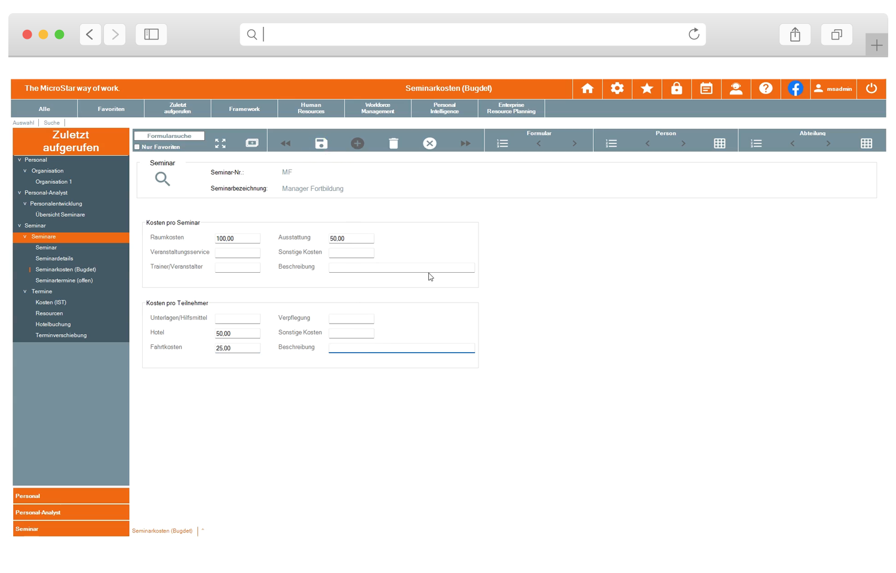Screen dimensions: 896x573
Task: Cancel changes with the X circle icon
Action: (429, 143)
